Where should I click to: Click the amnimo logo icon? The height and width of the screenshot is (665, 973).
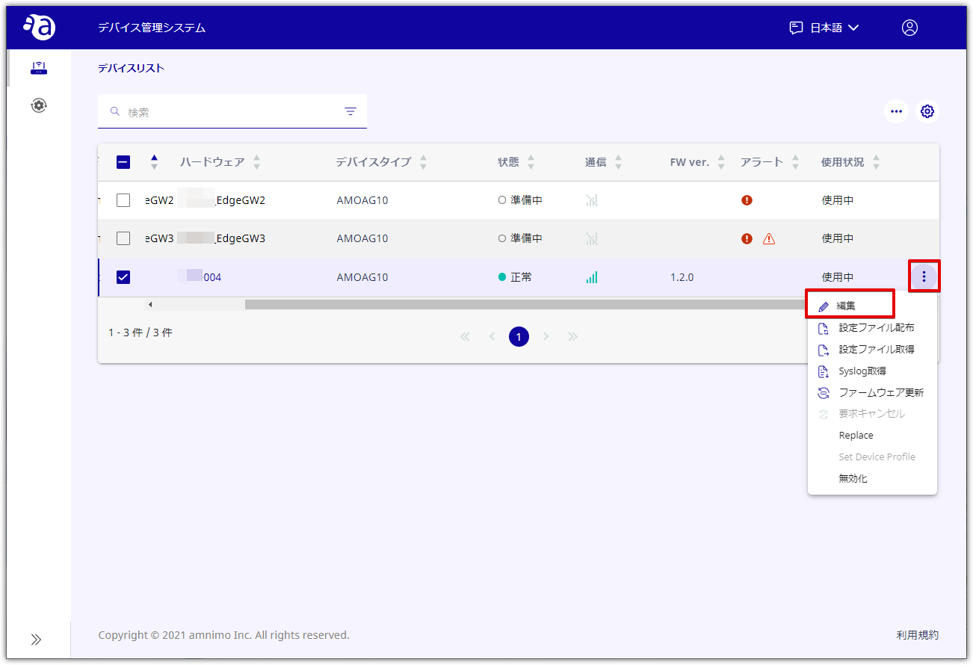(39, 27)
